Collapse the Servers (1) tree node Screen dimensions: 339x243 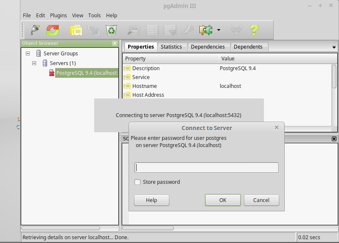34,63
